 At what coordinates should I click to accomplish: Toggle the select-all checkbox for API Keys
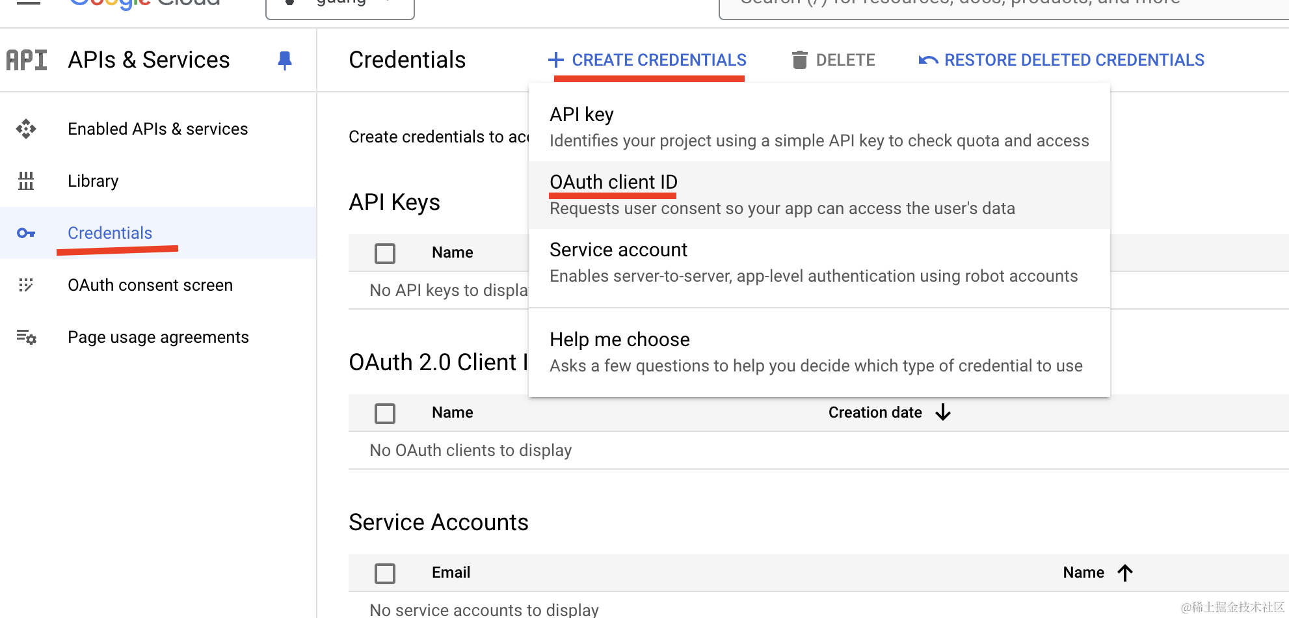385,253
